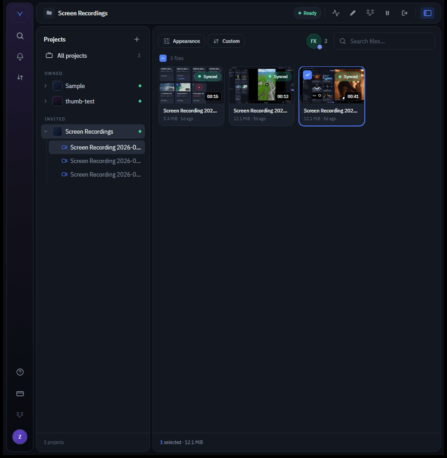Image resolution: width=447 pixels, height=458 pixels.
Task: Click the 12.1 MiB recording's file name
Action: click(331, 111)
